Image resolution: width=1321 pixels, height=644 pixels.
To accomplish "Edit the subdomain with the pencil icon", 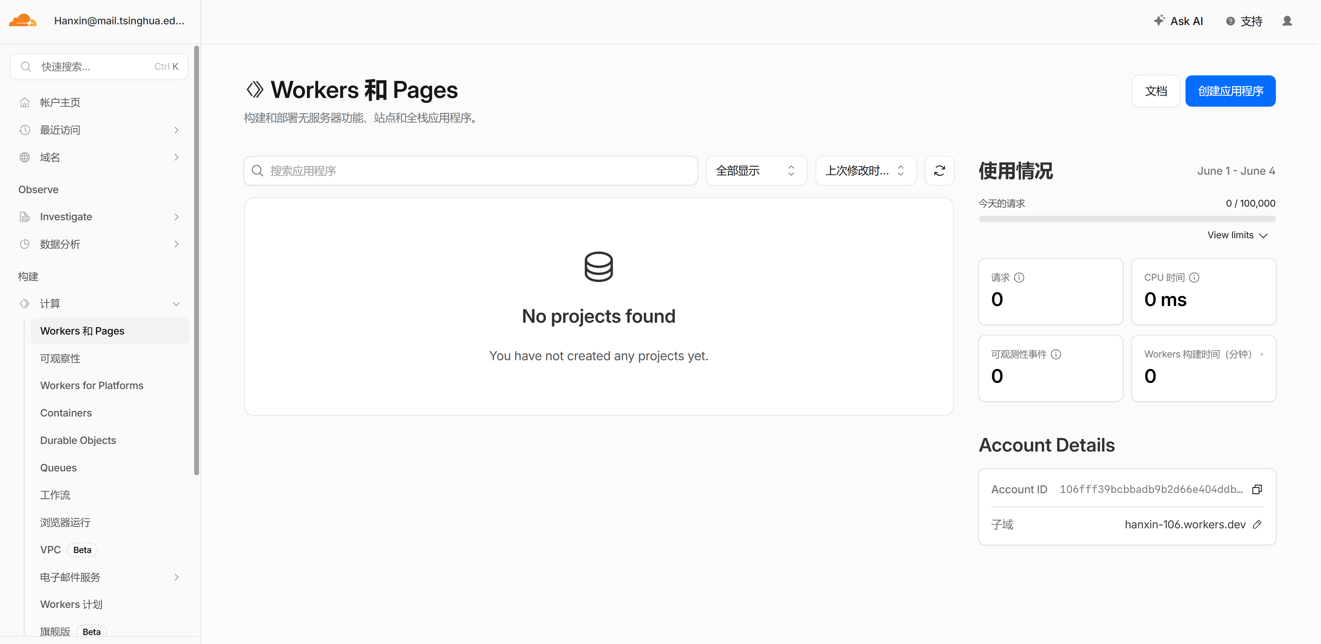I will tap(1257, 525).
